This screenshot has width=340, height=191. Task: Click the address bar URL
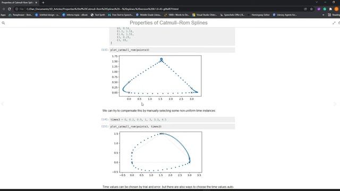pyautogui.click(x=103, y=9)
